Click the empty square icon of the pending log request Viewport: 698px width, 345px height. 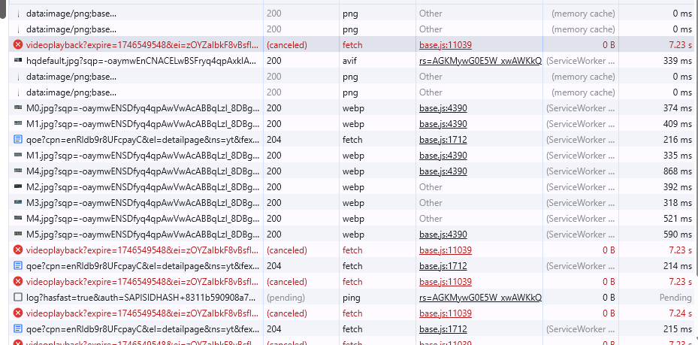pos(18,297)
